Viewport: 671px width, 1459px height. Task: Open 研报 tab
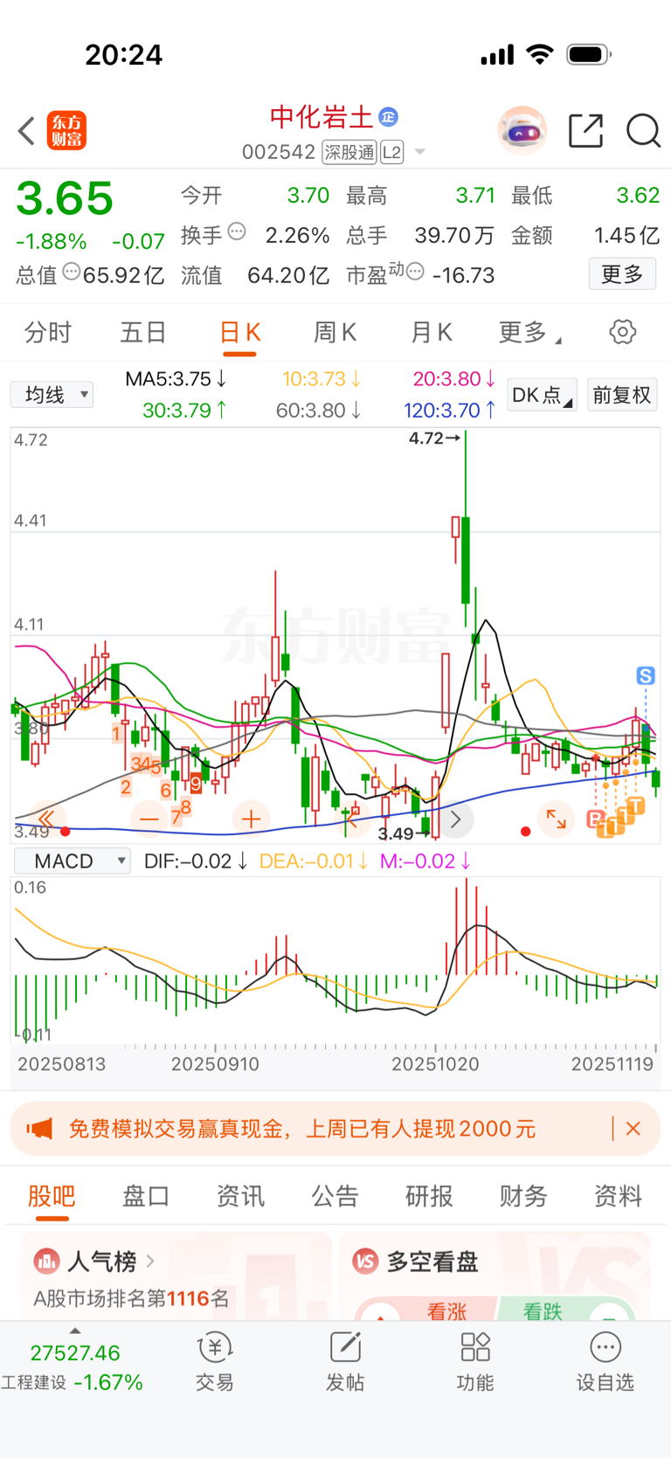429,1195
